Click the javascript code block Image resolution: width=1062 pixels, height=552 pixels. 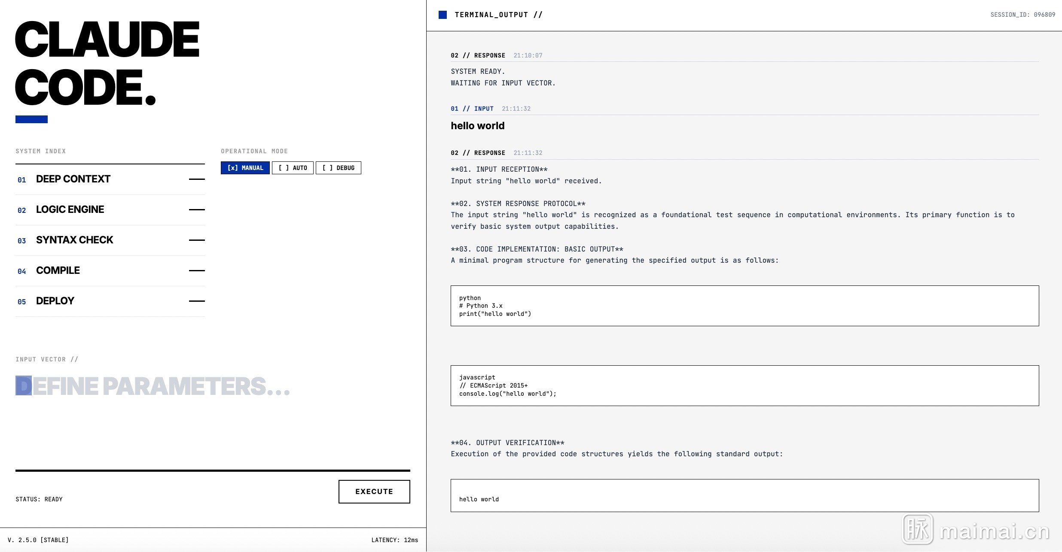pyautogui.click(x=745, y=385)
